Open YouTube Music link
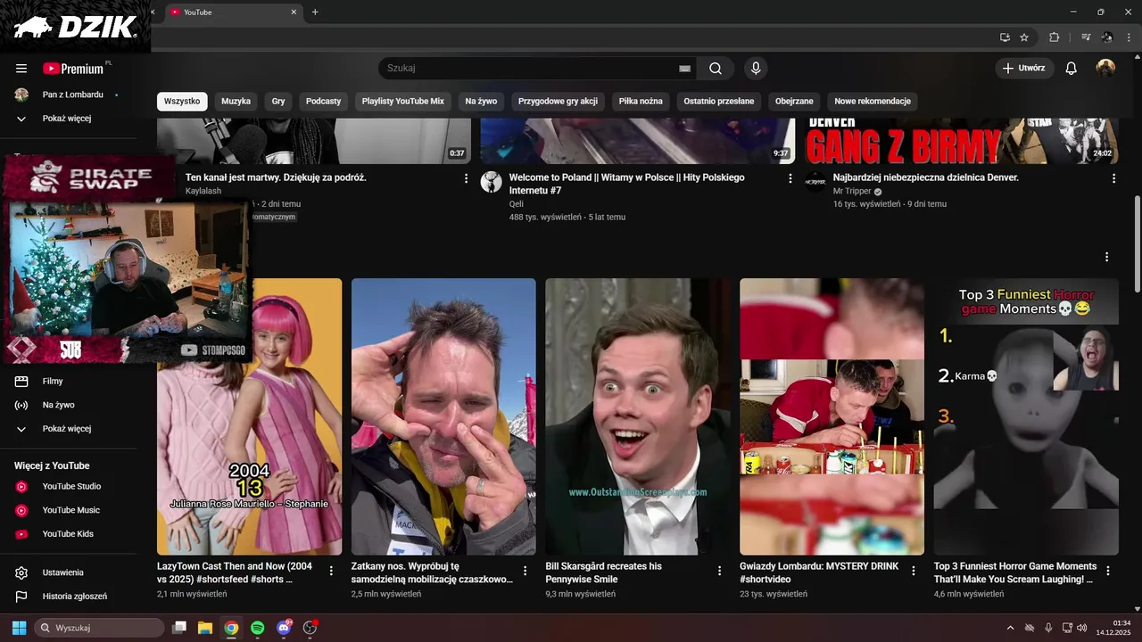1142x642 pixels. coord(70,510)
